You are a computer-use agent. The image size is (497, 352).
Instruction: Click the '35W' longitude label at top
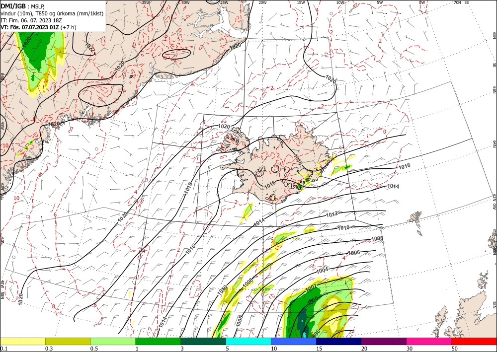pyautogui.click(x=146, y=2)
